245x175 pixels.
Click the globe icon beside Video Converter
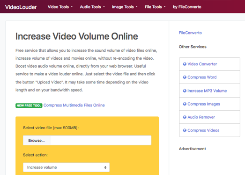point(185,64)
